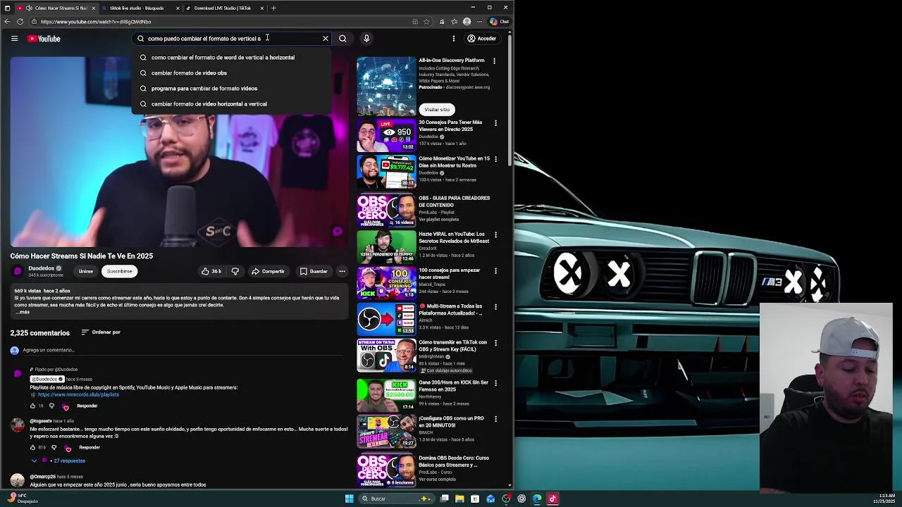Open Task View from the taskbar
Viewport: 902px width, 507px height.
click(445, 499)
